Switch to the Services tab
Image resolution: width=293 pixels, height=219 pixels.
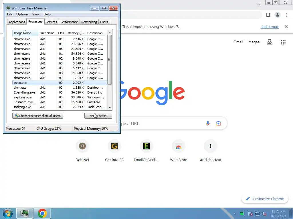51,22
